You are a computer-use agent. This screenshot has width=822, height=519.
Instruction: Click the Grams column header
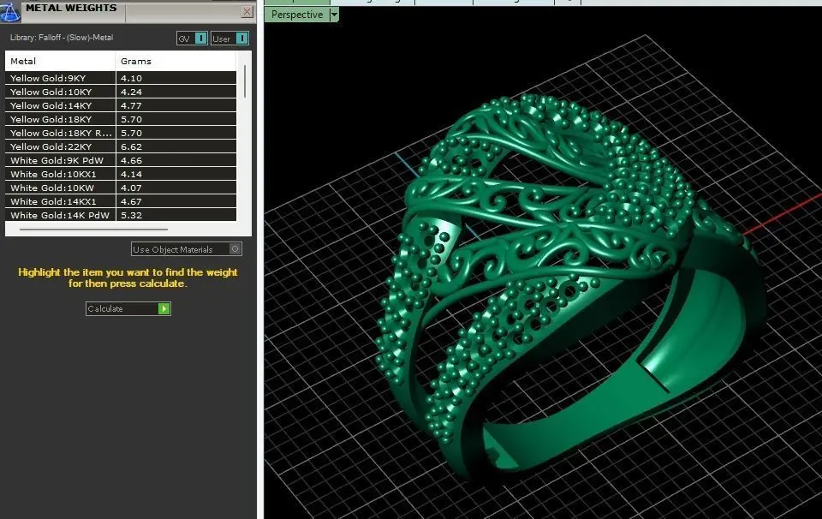coord(176,61)
